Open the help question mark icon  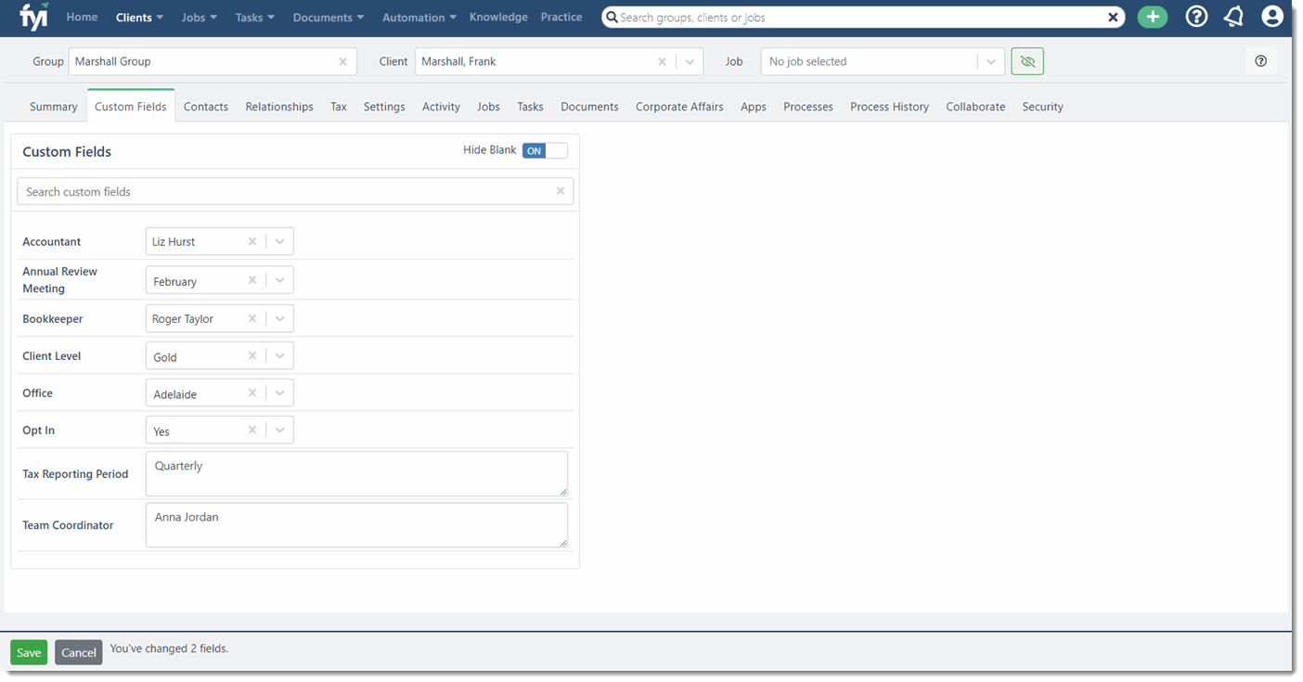(x=1195, y=16)
